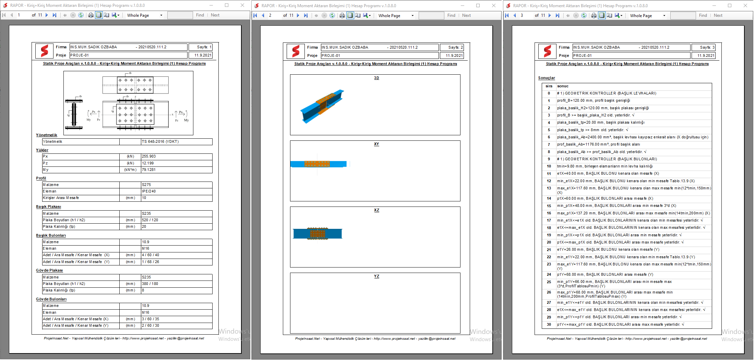Refresh the report in page 1 window
755x361 pixels.
pyautogui.click(x=81, y=15)
